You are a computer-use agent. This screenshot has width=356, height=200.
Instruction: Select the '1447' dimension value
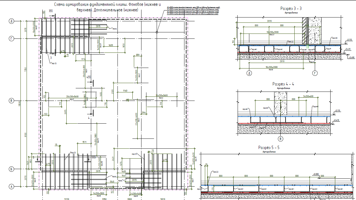[x=124, y=176]
